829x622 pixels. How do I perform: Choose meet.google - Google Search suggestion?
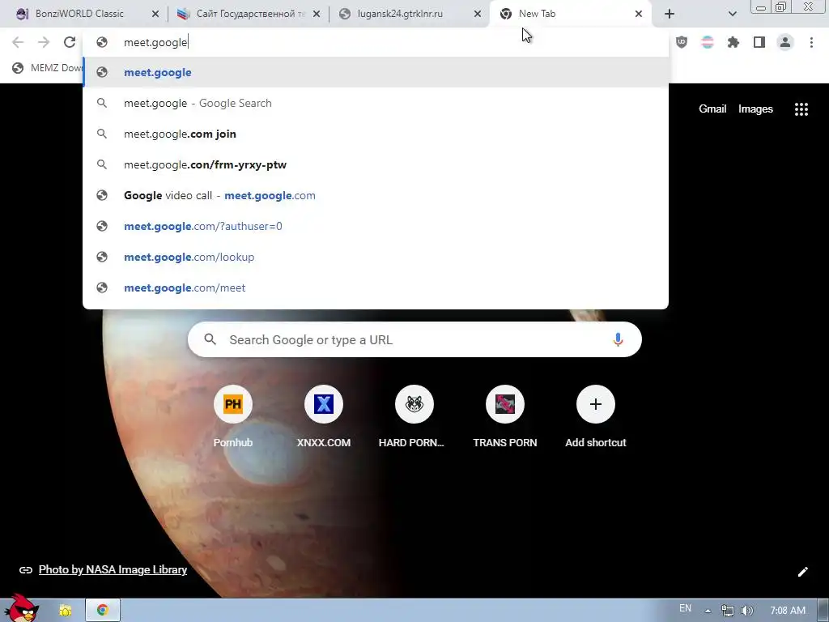pos(376,103)
